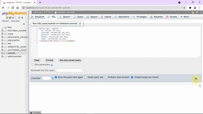Screen dimensions: 203x114
Task: Switch to Structure tab
Action: pos(38,17)
